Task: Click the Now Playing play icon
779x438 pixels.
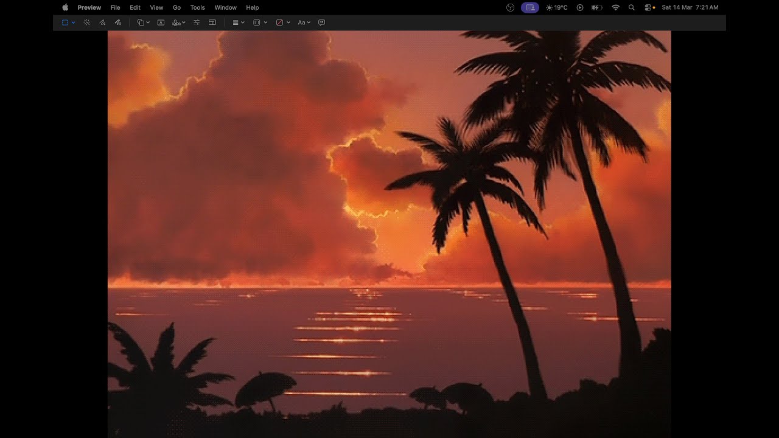Action: (580, 7)
